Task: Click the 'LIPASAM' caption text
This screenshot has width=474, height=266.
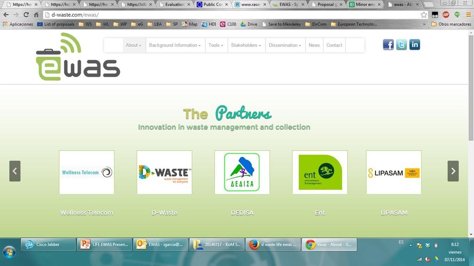Action: coord(394,212)
